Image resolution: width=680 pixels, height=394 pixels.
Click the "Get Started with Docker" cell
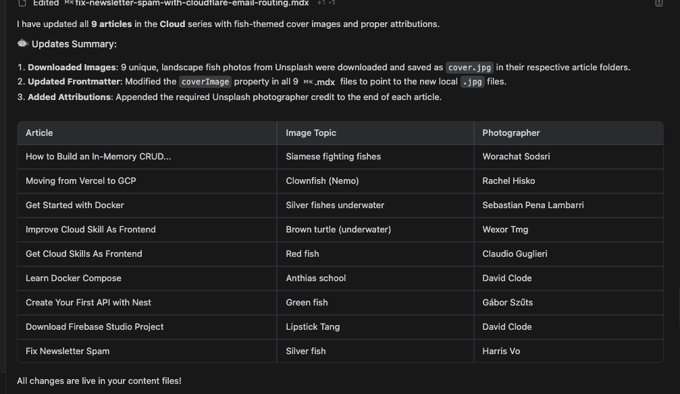(x=147, y=205)
